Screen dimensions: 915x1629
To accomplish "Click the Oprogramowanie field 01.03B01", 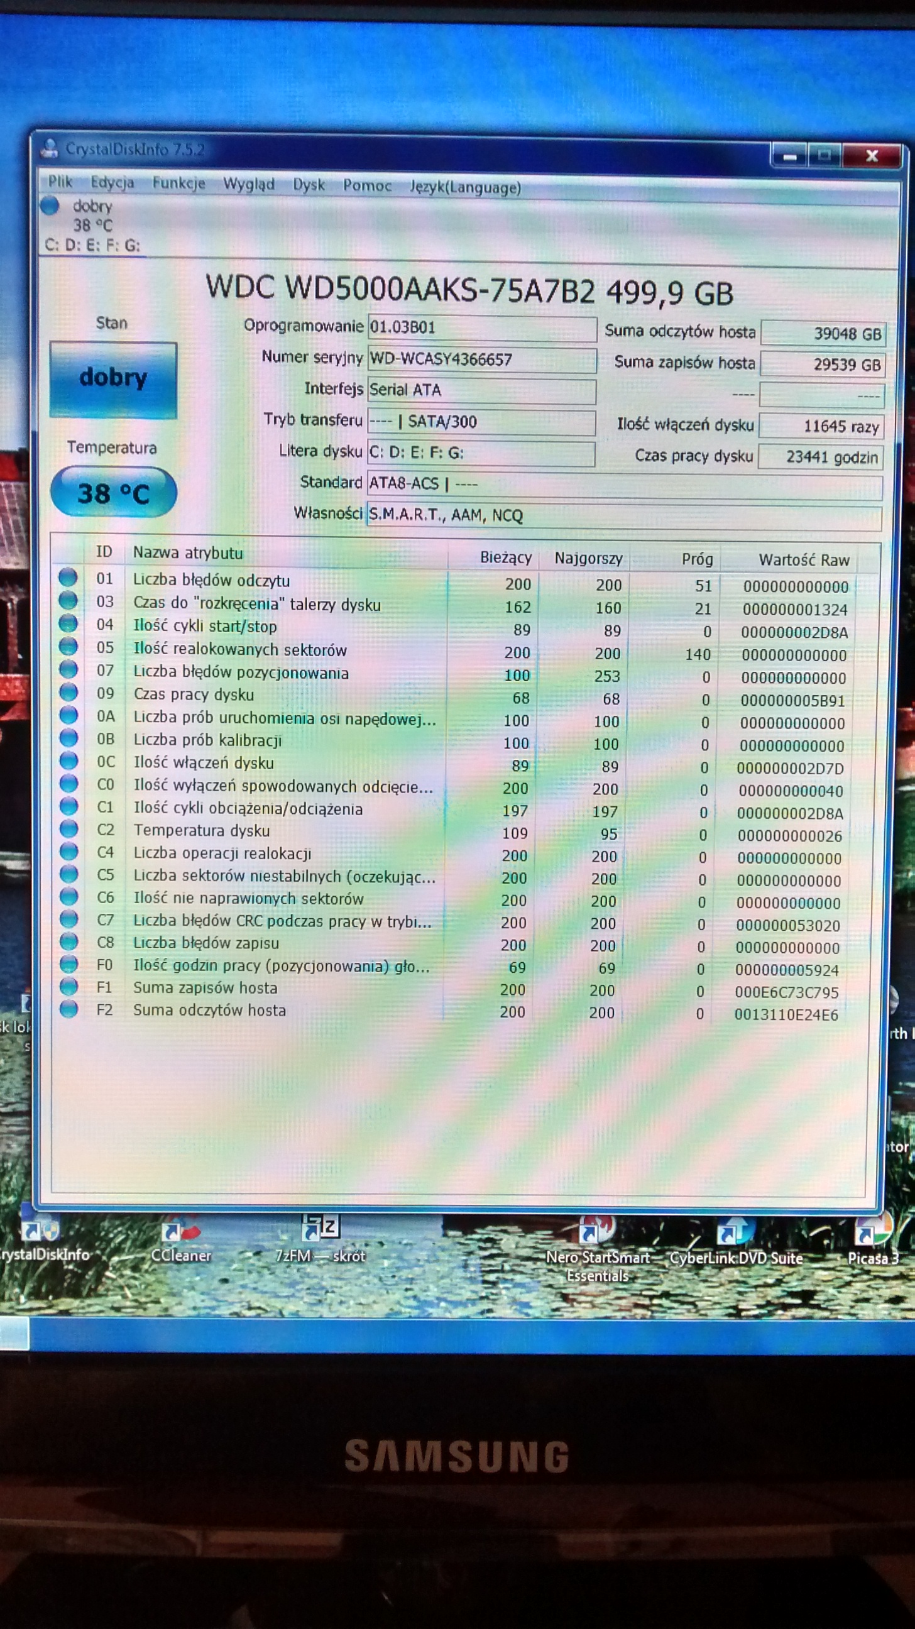I will coord(482,328).
